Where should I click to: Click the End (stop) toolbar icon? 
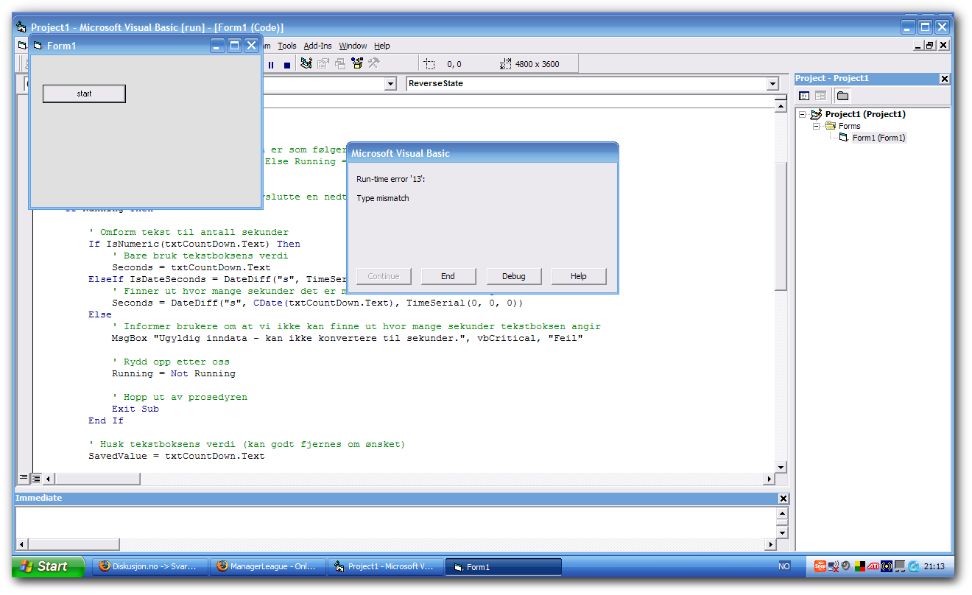tap(287, 65)
